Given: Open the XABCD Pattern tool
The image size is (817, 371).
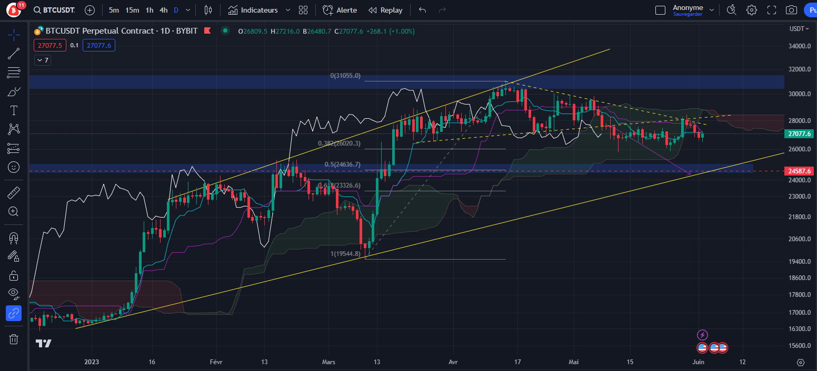Looking at the screenshot, I should (14, 129).
